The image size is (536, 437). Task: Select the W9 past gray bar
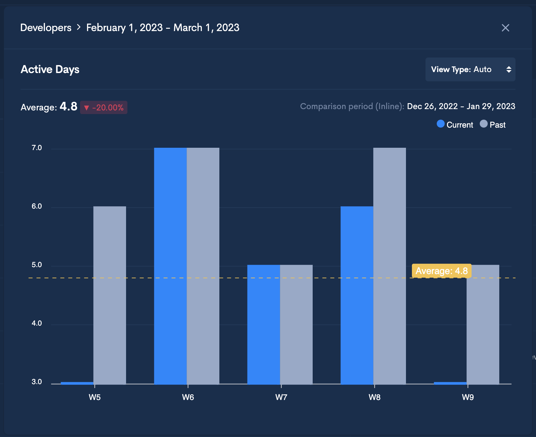click(x=483, y=324)
